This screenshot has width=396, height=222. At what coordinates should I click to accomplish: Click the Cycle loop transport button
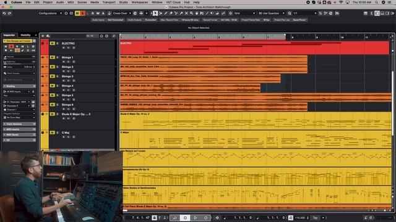tap(174, 218)
